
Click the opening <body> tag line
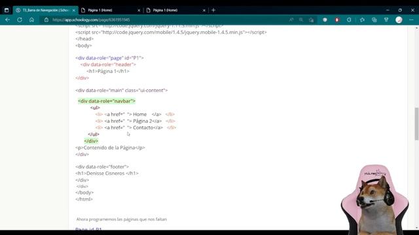point(84,46)
